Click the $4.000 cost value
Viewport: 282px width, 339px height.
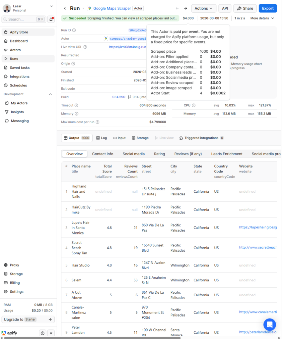[188, 19]
